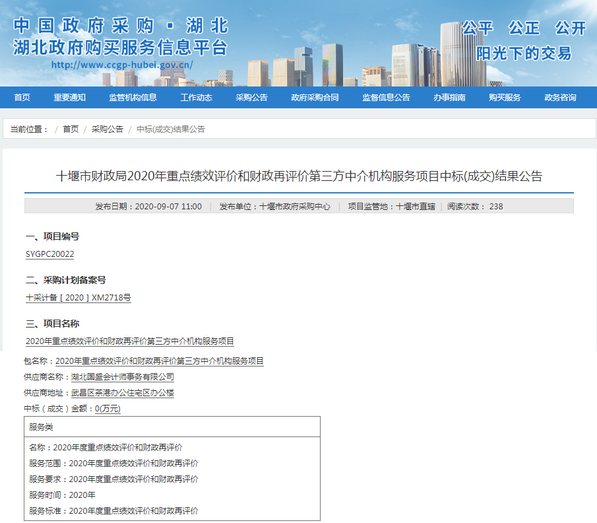Click the publish date 2020-09-07 11:00
The image size is (597, 523).
tap(168, 207)
